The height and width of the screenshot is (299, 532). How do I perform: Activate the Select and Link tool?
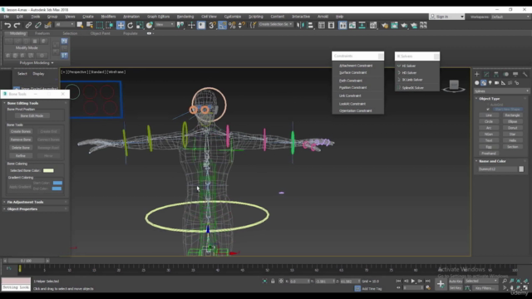click(28, 25)
